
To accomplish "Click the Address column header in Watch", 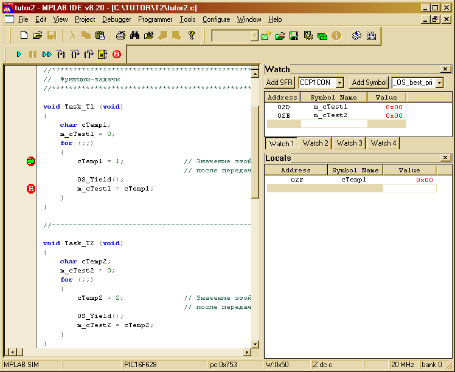I will coord(282,97).
